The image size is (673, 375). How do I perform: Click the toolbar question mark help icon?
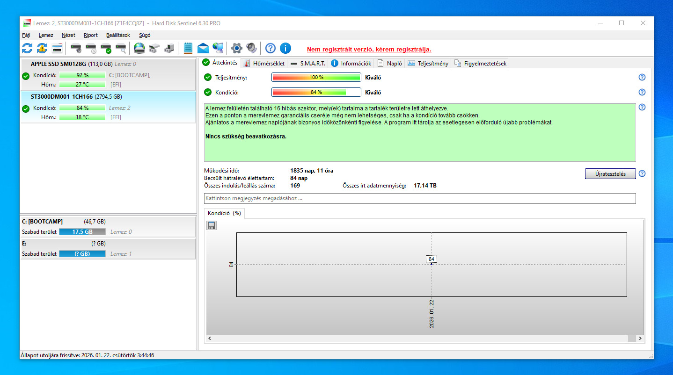(271, 48)
